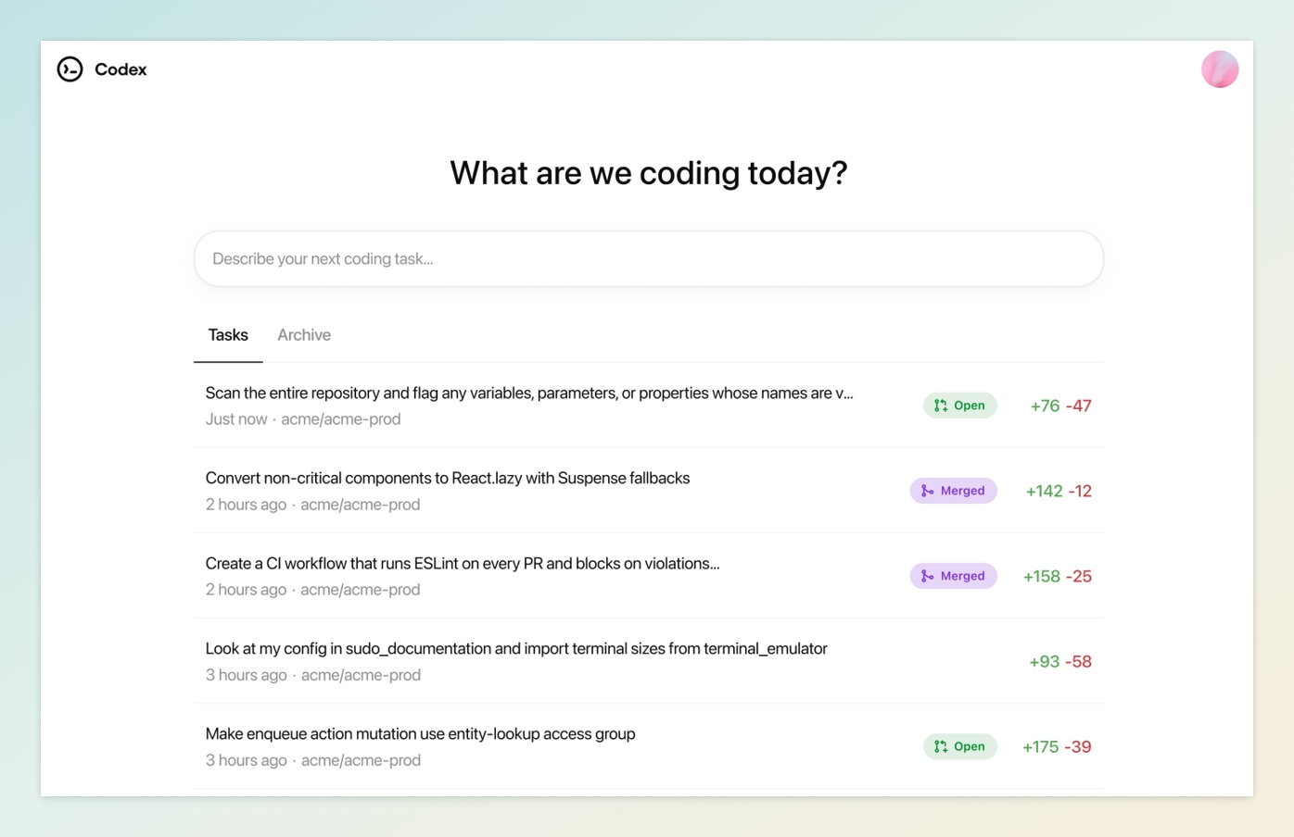
Task: Open the React.lazy Suspense fallbacks task
Action: 649,491
